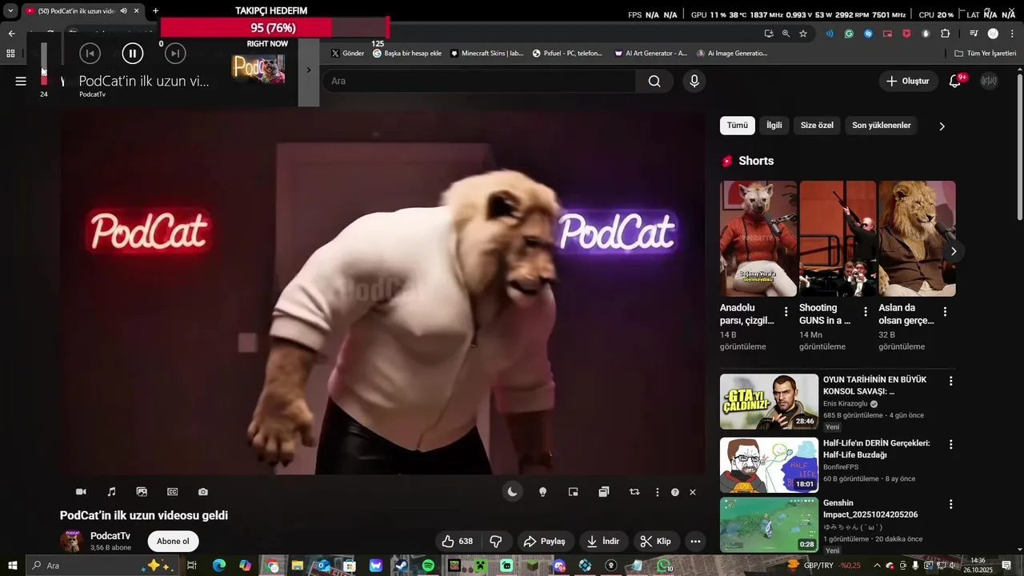1024x576 pixels.
Task: Open YouTube notifications bell
Action: tap(954, 81)
